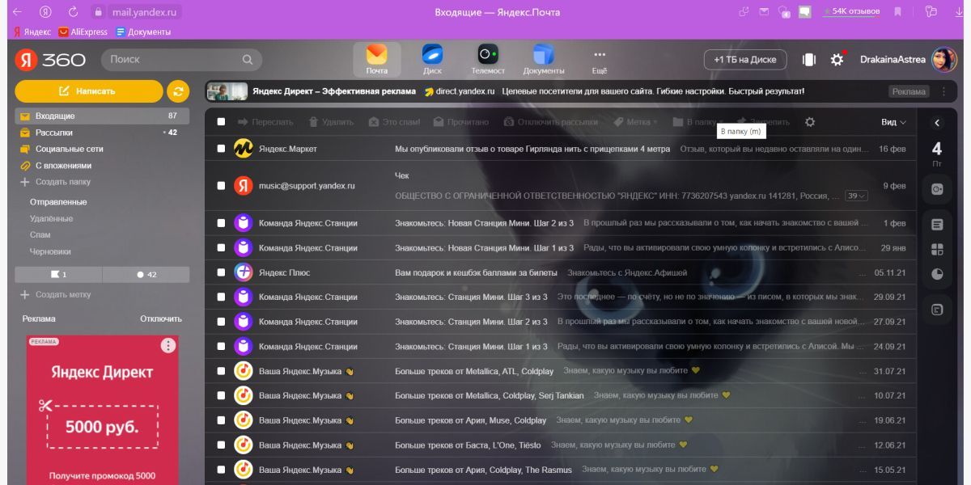Open bottom list icon in right sidebar
The image size is (971, 485).
point(937,310)
